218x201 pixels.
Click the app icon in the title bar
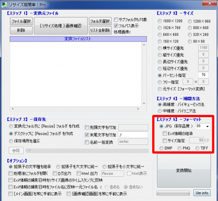tap(4, 4)
